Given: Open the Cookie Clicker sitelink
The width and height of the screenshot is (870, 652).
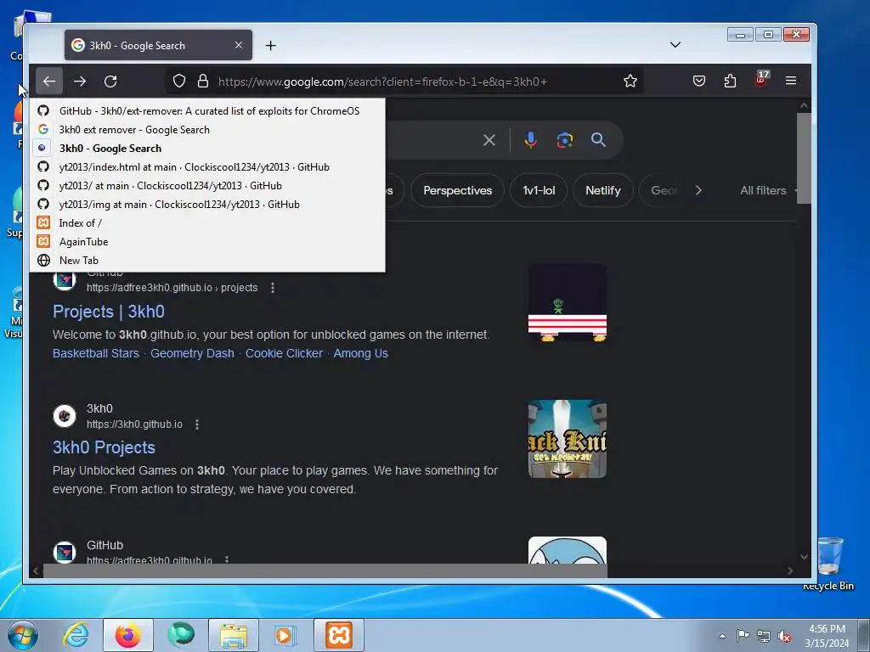Looking at the screenshot, I should tap(284, 353).
